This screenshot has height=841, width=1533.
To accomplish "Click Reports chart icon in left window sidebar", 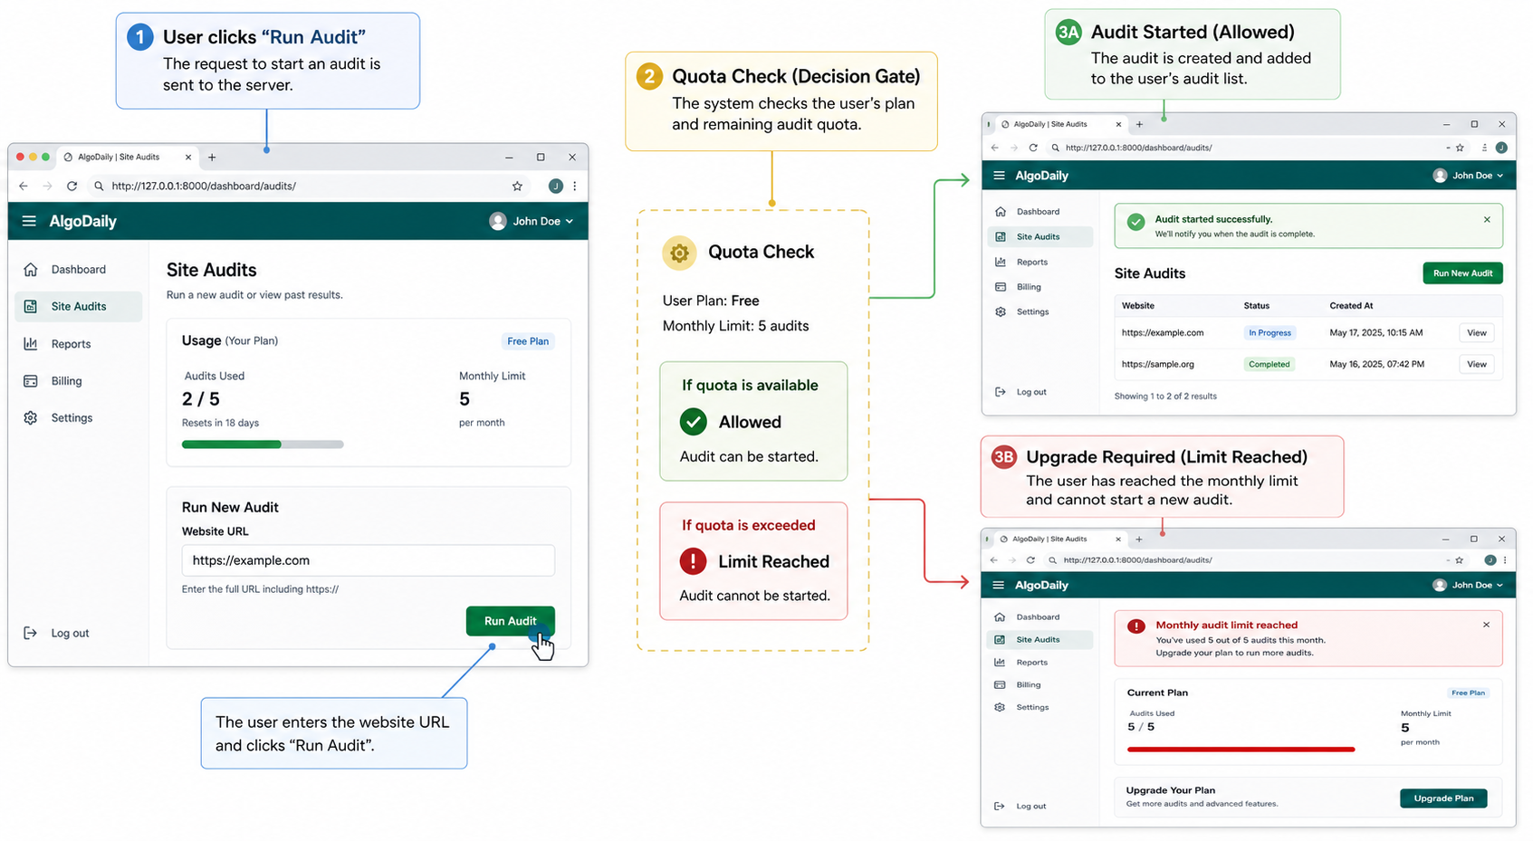I will pos(31,344).
